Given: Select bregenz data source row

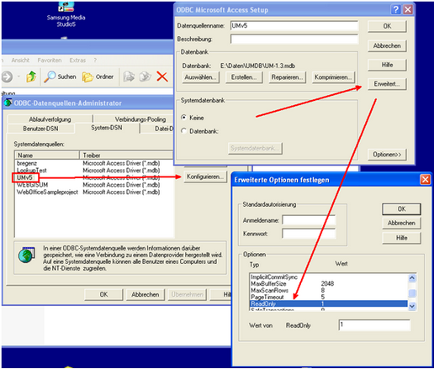Looking at the screenshot, I should [94, 163].
